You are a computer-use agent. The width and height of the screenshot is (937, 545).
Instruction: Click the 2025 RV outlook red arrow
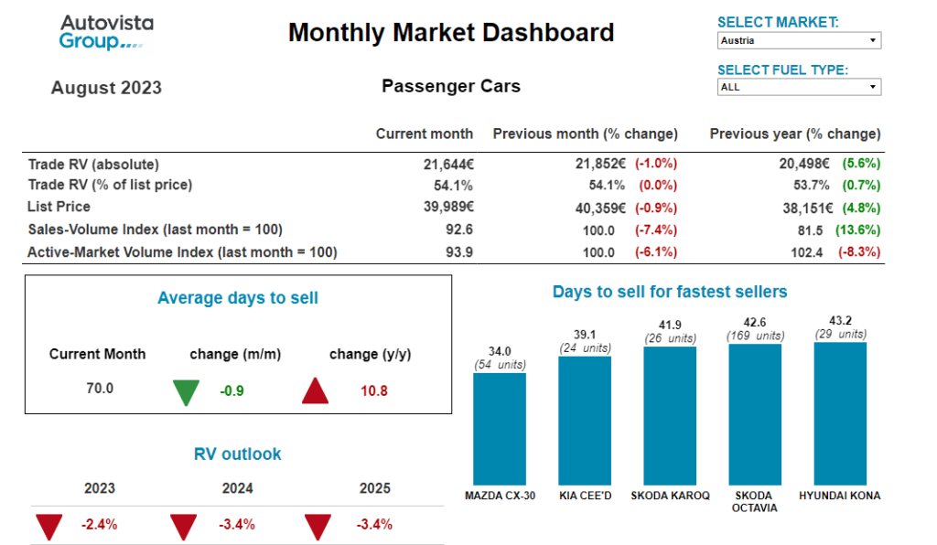(x=318, y=526)
